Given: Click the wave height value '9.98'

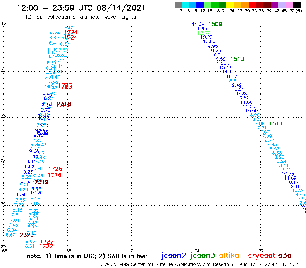Looking at the screenshot, I should click(x=213, y=46).
